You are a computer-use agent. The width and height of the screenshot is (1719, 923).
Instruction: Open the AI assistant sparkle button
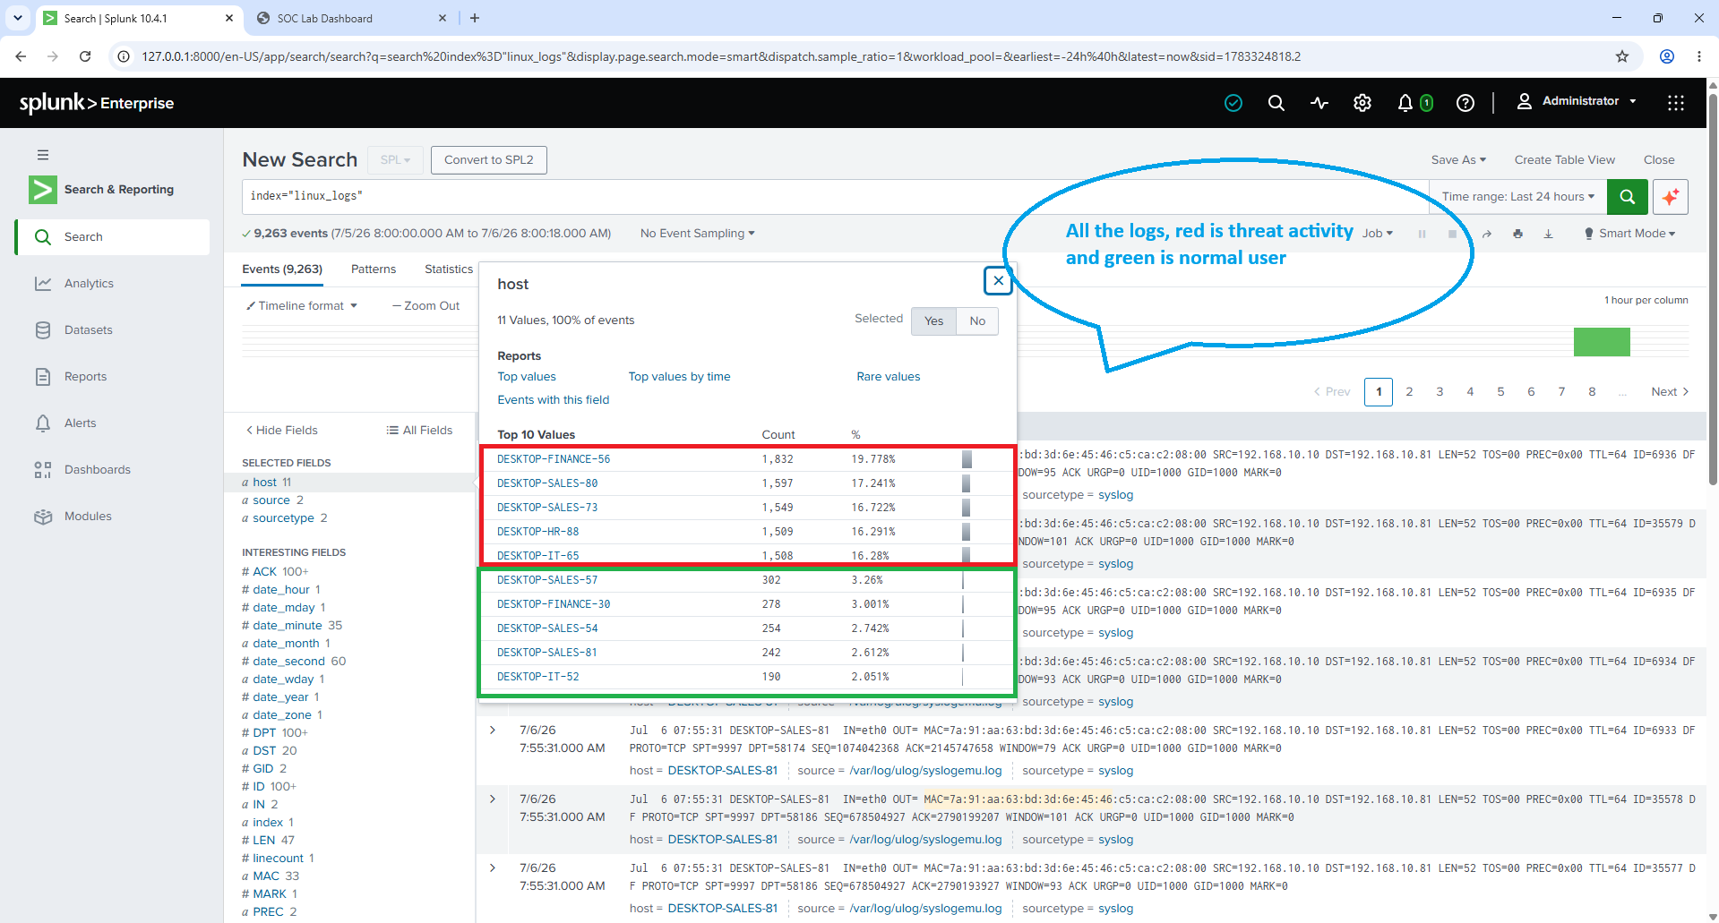1671,197
